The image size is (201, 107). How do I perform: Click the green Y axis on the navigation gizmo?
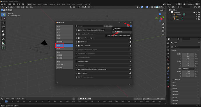point(163,17)
